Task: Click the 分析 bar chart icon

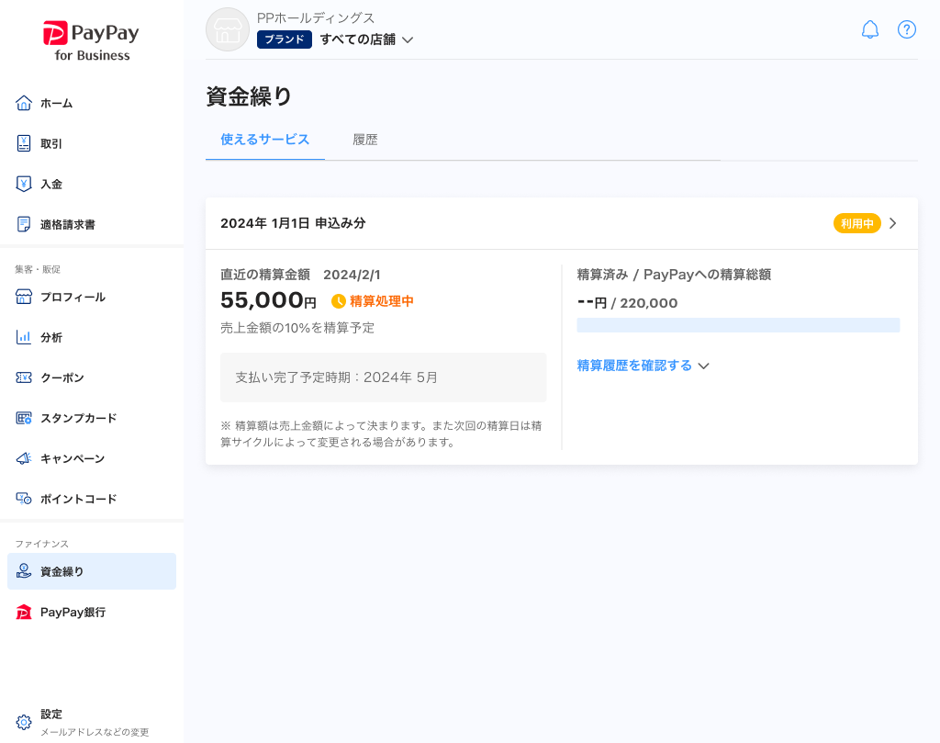Action: [x=23, y=337]
